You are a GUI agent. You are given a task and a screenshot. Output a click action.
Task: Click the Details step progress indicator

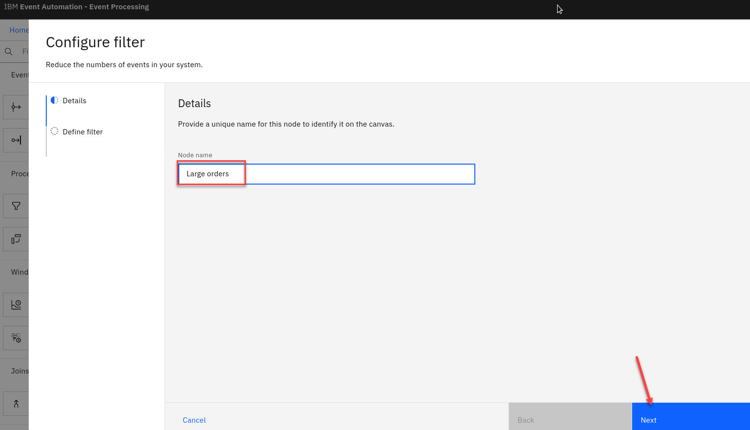click(x=55, y=100)
